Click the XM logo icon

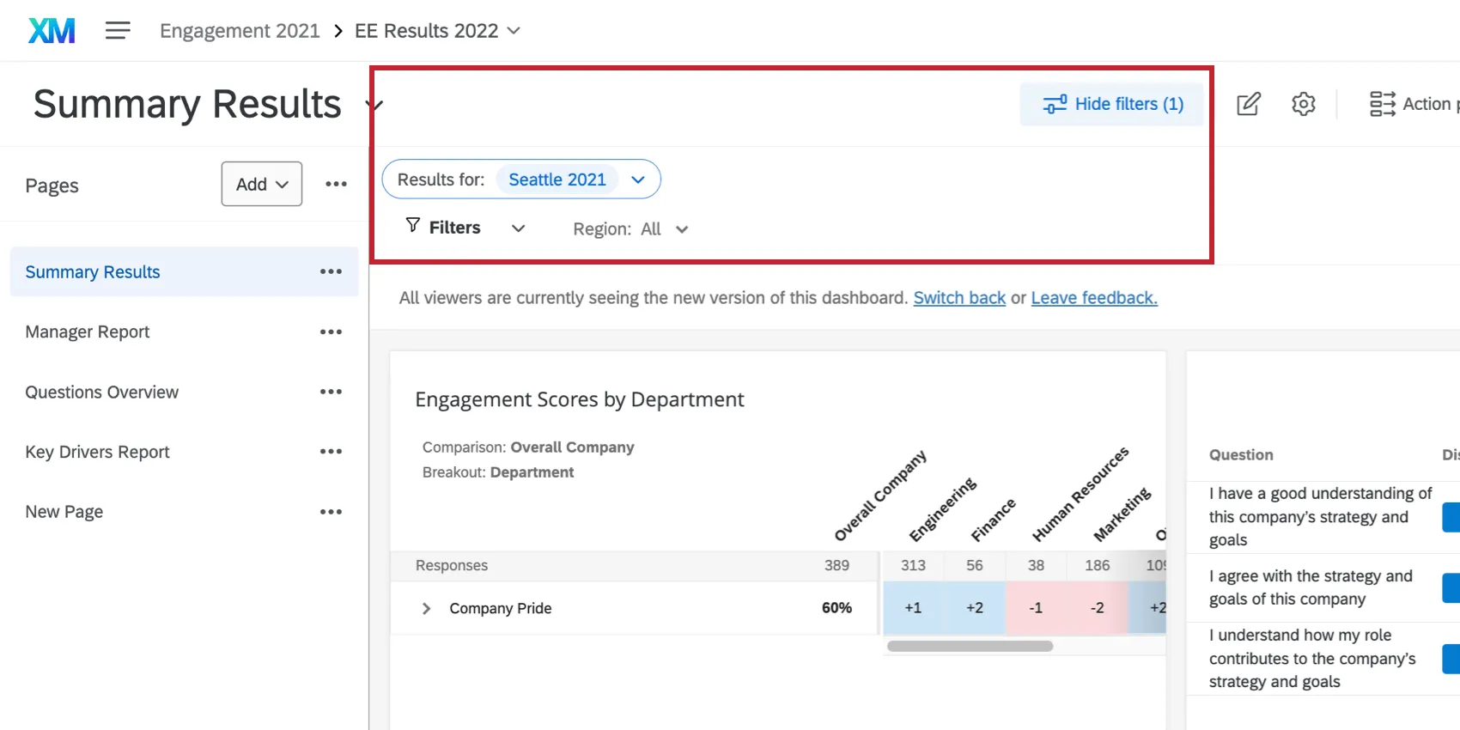[x=52, y=31]
